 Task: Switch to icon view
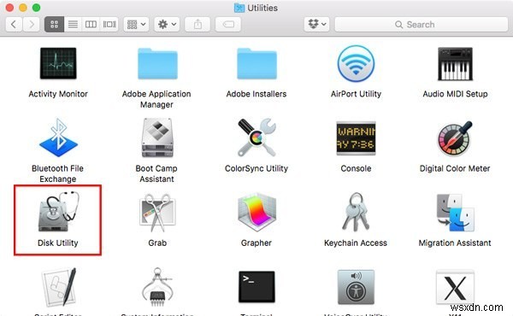click(x=55, y=24)
